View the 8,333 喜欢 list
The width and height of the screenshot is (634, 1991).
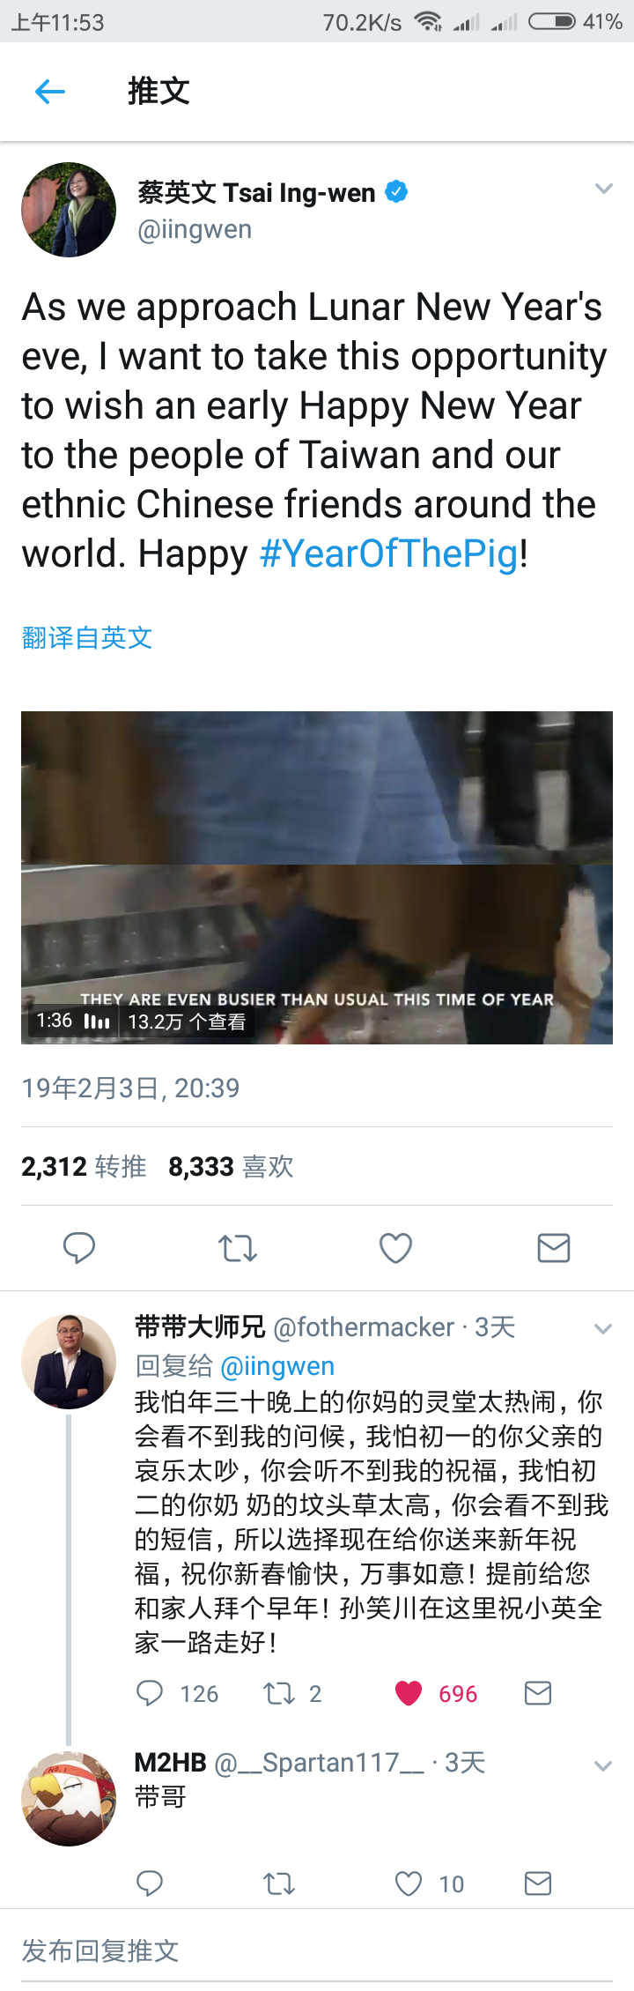231,1166
